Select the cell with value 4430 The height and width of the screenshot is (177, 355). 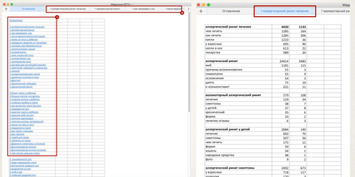click(x=280, y=27)
